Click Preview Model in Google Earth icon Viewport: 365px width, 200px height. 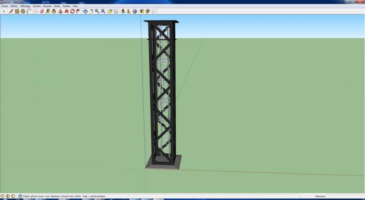[135, 11]
